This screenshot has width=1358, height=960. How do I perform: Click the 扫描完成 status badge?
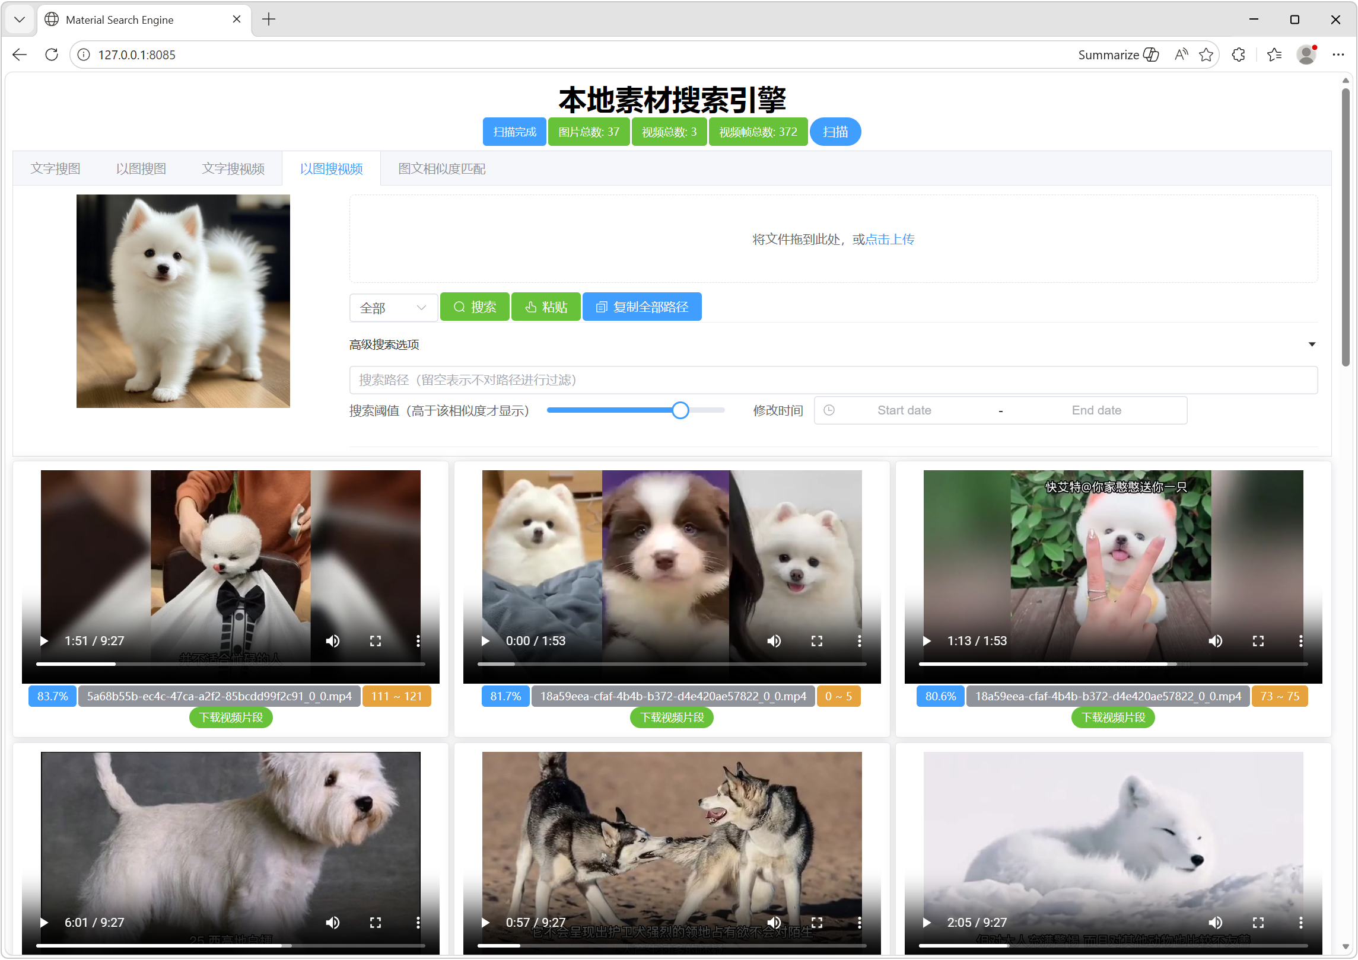point(514,132)
